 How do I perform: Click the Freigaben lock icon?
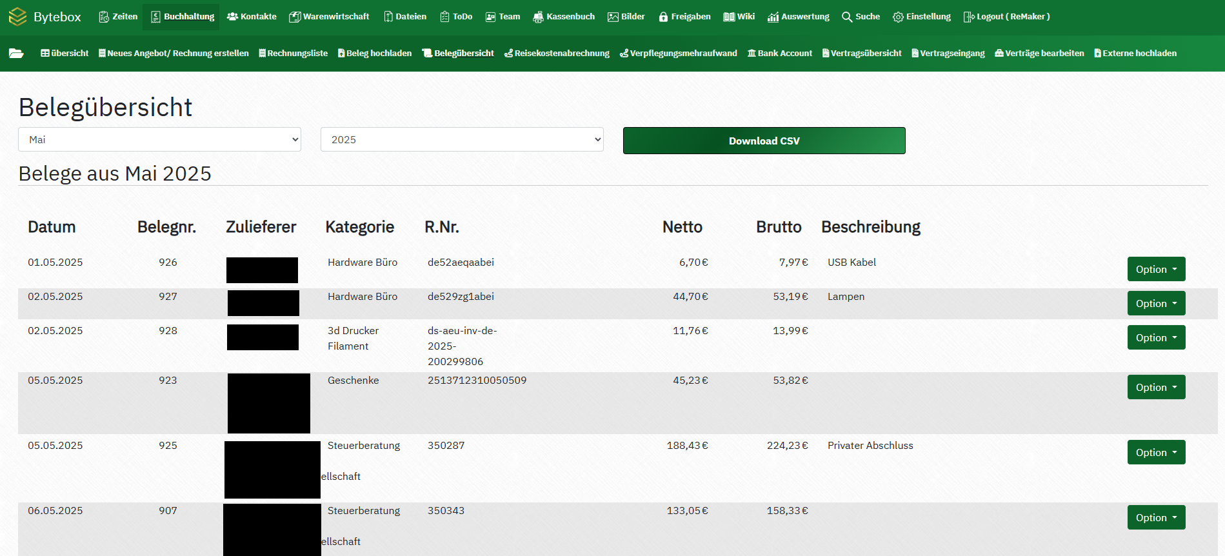coord(663,17)
